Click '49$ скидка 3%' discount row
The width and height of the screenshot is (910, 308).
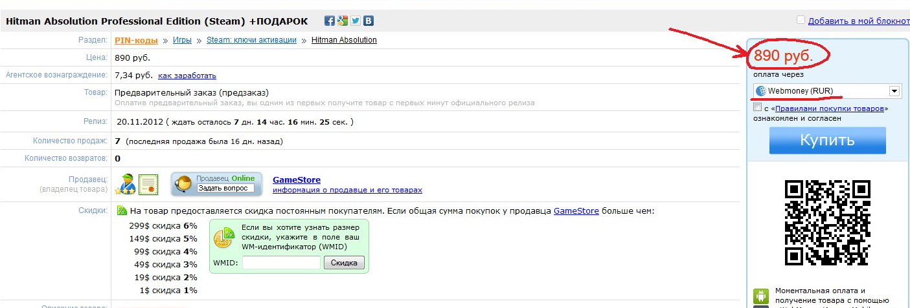click(165, 264)
